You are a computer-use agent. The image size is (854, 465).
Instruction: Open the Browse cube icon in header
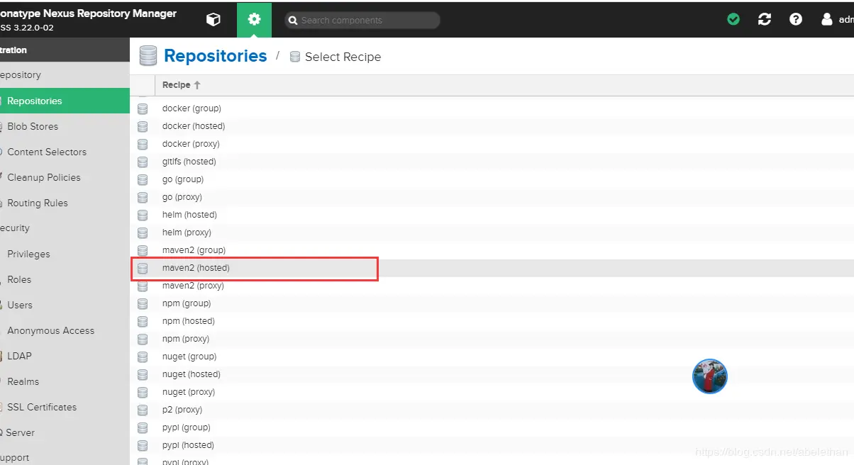pos(213,20)
